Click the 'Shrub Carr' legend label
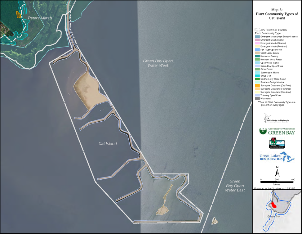 click(266, 76)
